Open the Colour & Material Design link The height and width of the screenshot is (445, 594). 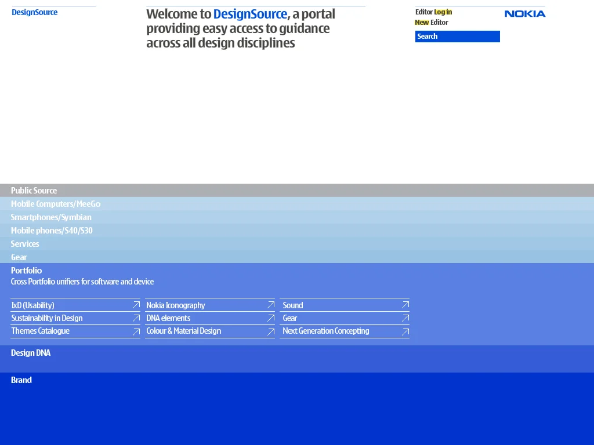(x=184, y=331)
